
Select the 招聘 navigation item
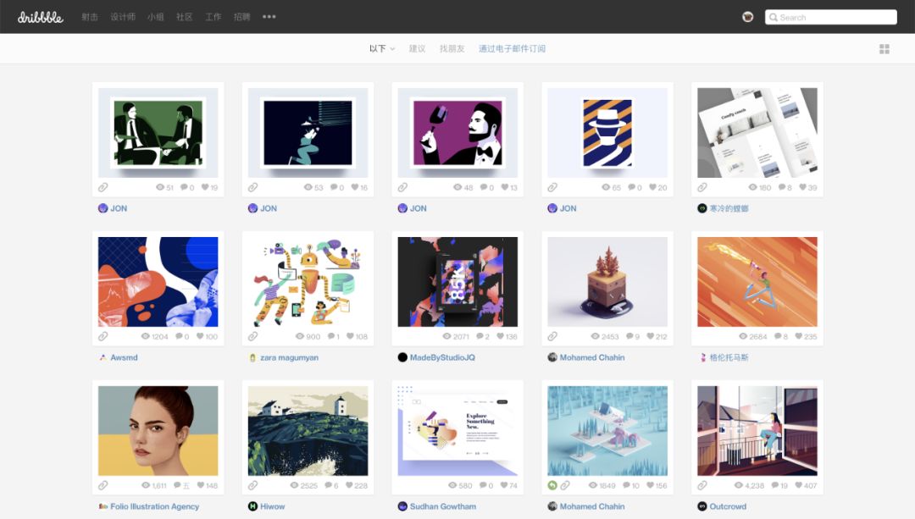242,17
